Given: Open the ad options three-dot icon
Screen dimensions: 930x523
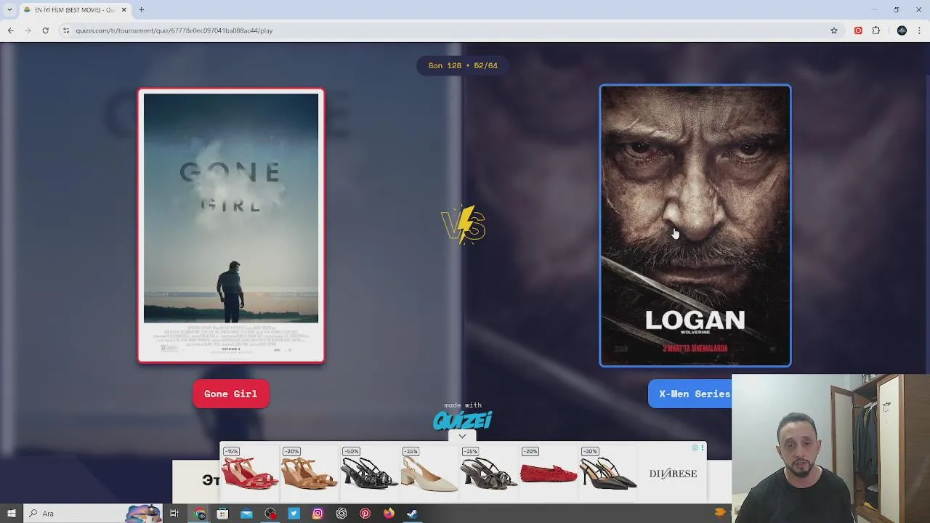Looking at the screenshot, I should [x=703, y=447].
